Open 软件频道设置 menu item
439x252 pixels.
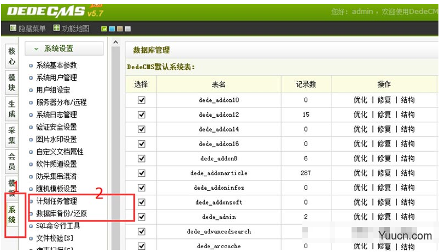[56, 164]
